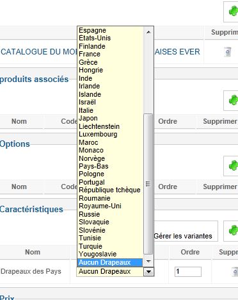Click Ordre column header in Caractéristiques table
Image resolution: width=238 pixels, height=300 pixels.
(190, 252)
